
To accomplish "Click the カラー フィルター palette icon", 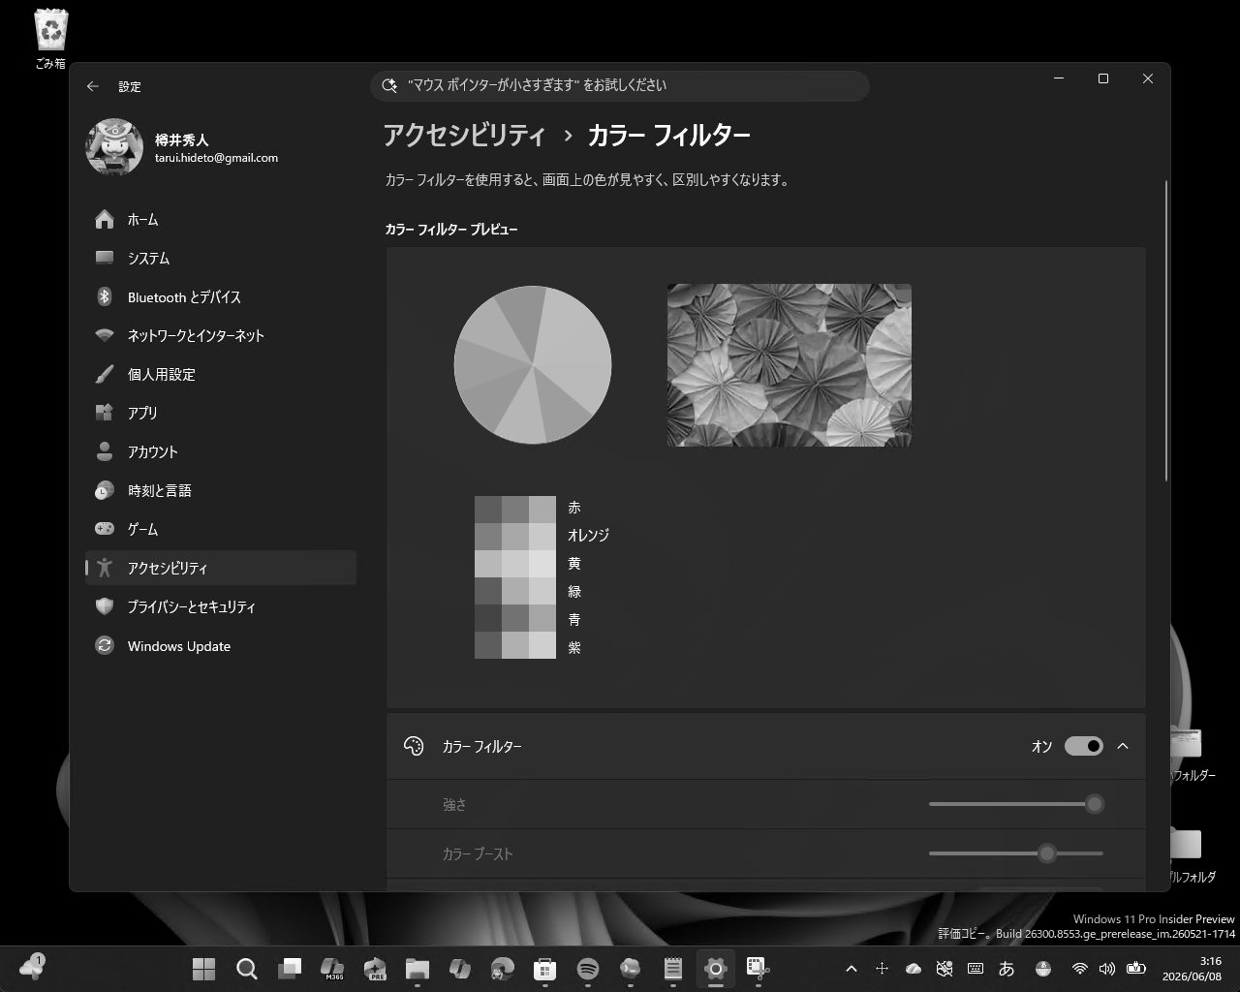I will (x=414, y=746).
